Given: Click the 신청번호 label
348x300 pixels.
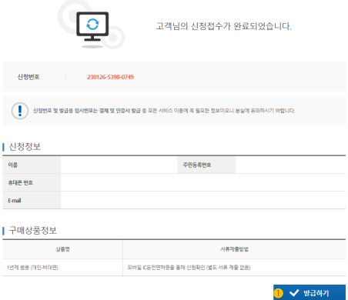Looking at the screenshot, I should click(28, 77).
